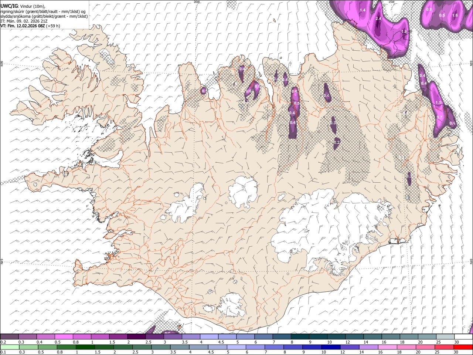The width and height of the screenshot is (473, 355).
Task: Select the royal blue swatch labeled 9 in bottom legend
Action: click(312, 347)
